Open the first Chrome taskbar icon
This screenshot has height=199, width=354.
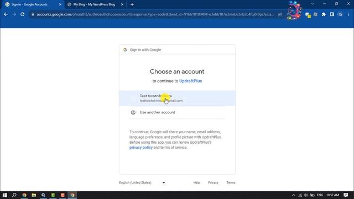coord(24,195)
